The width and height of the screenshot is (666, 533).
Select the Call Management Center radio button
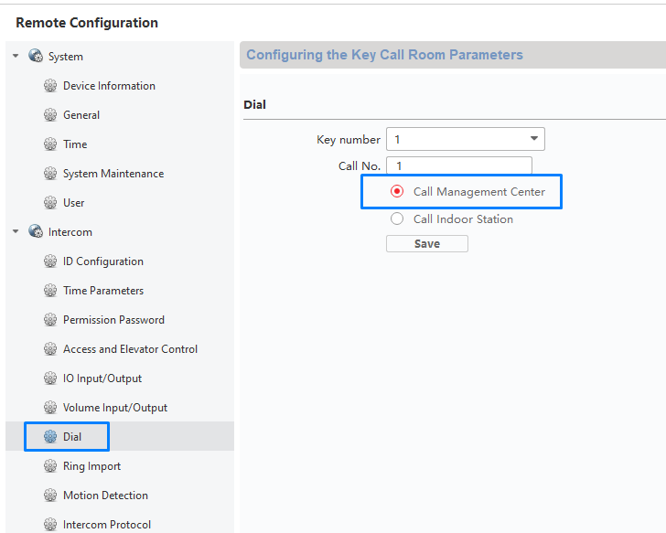[397, 191]
